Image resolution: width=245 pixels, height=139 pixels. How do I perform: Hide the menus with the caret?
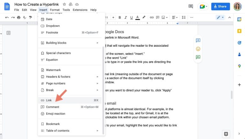(230, 17)
